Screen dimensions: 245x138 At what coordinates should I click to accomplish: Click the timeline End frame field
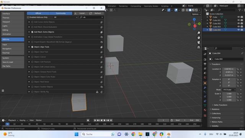195,120
